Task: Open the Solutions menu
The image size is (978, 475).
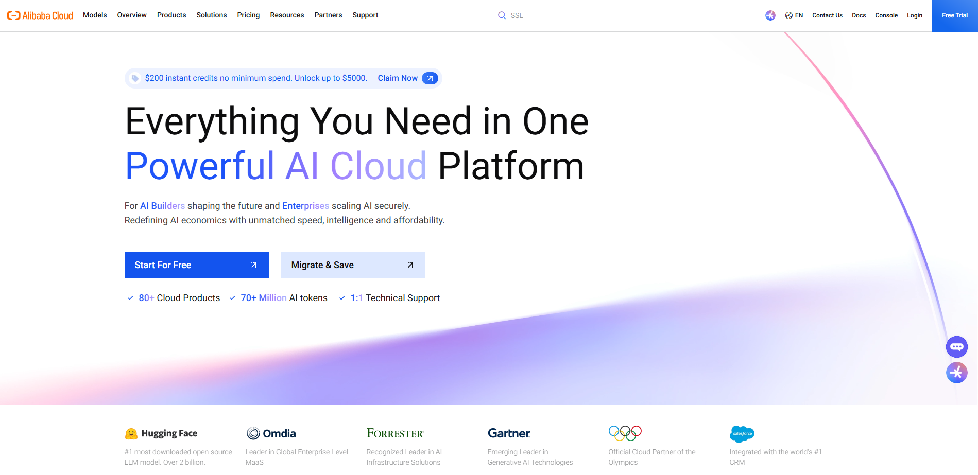Action: click(212, 15)
